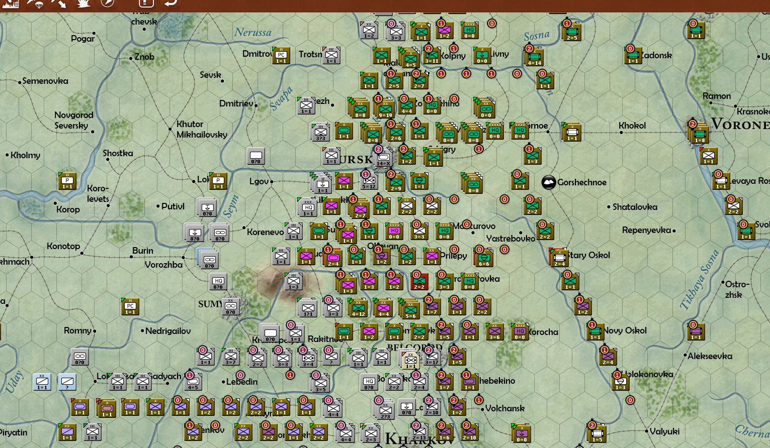This screenshot has height=448, width=770.
Task: Select the PC unit north of Romny
Action: coord(130,306)
